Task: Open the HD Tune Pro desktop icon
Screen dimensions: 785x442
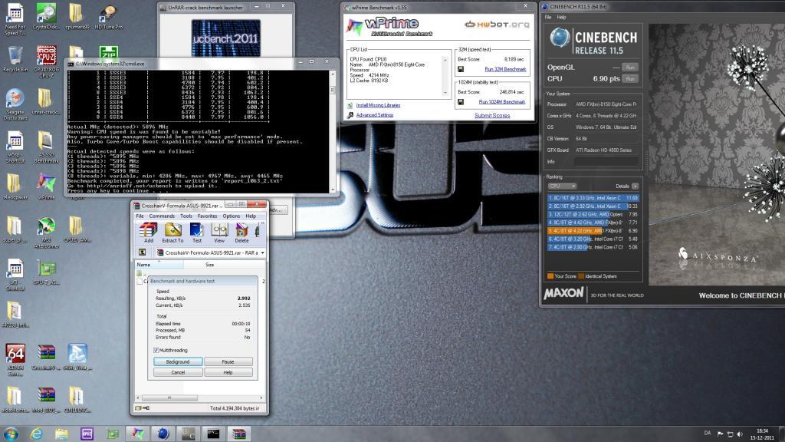Action: click(x=108, y=17)
